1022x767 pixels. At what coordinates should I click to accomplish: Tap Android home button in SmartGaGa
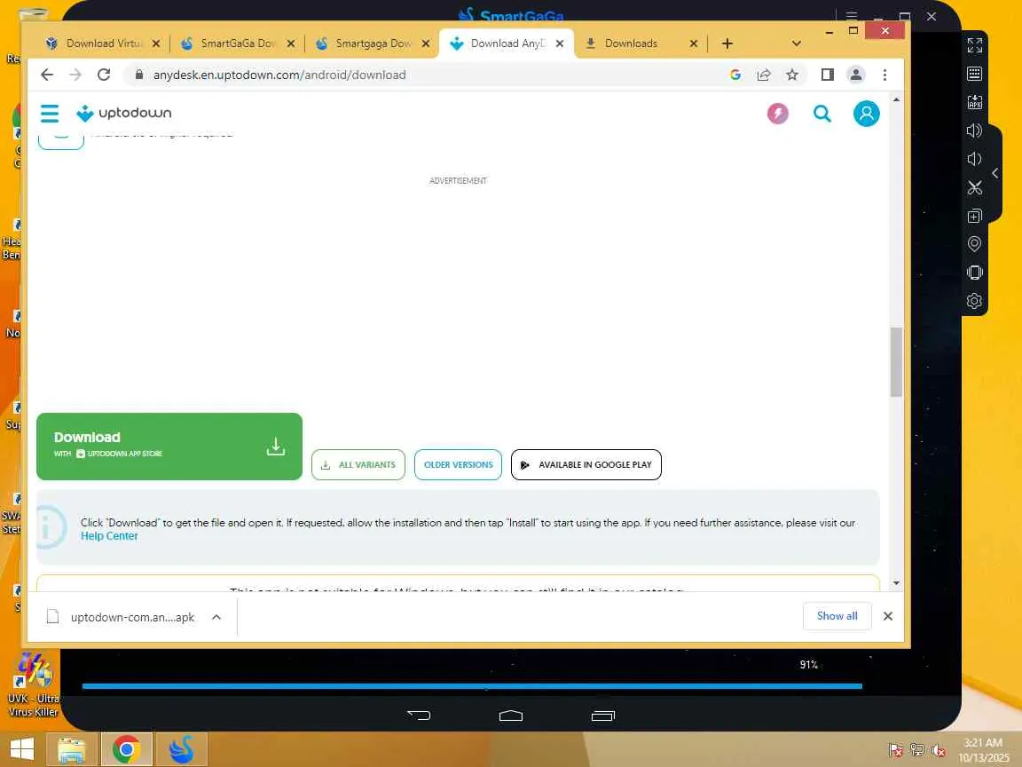click(511, 716)
